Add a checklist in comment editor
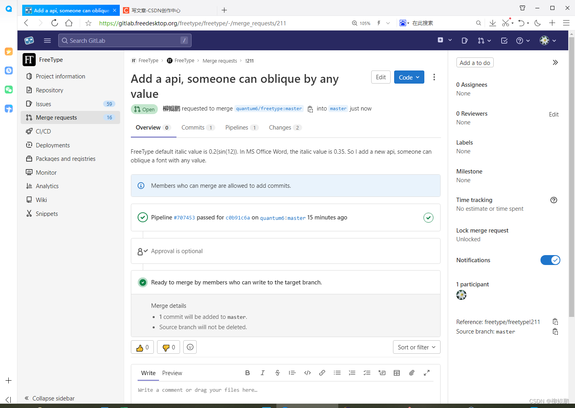Screen dimensions: 575x408 tap(367, 373)
